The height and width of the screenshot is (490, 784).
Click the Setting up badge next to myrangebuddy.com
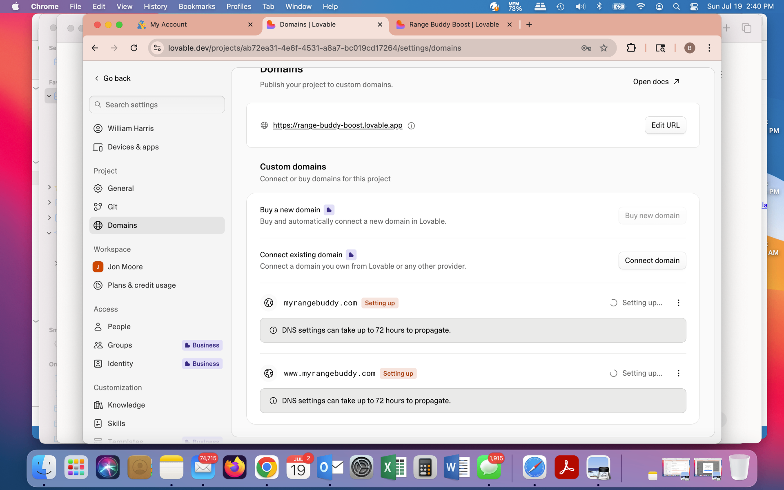[380, 303]
